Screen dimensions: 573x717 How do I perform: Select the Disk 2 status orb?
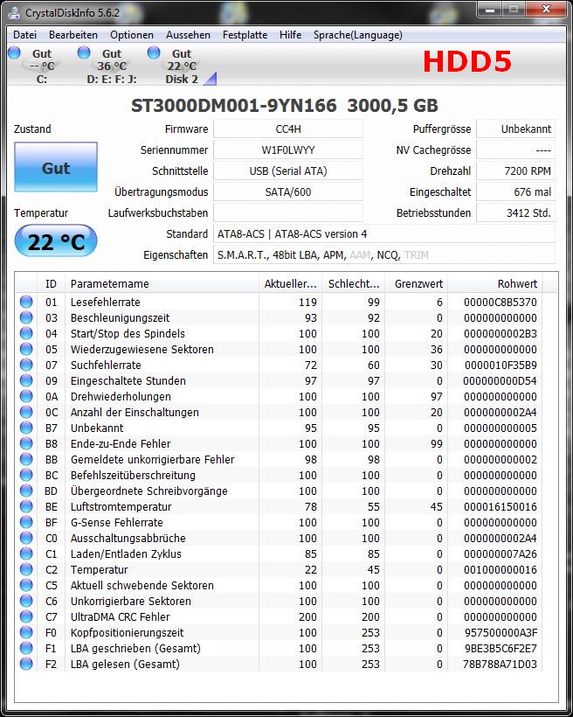pos(154,52)
